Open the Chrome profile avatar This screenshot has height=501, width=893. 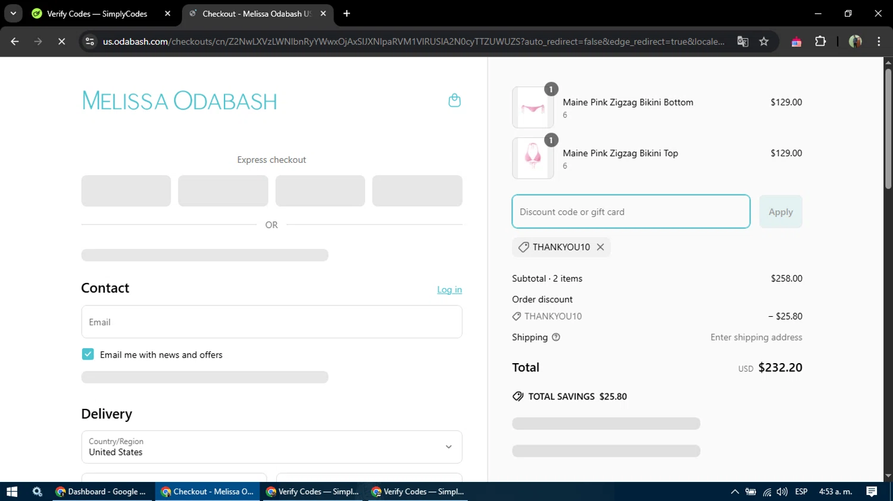pyautogui.click(x=855, y=42)
